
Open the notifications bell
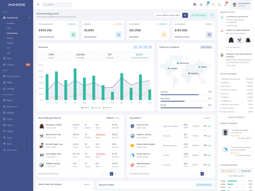tap(226, 5)
